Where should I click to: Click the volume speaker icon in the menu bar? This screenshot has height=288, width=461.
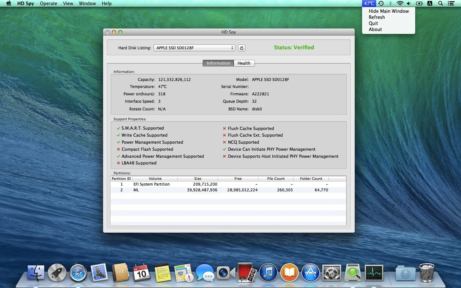[x=409, y=4]
